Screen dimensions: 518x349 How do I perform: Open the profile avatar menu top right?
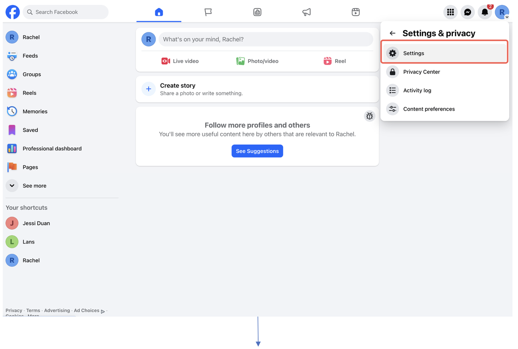click(x=502, y=12)
